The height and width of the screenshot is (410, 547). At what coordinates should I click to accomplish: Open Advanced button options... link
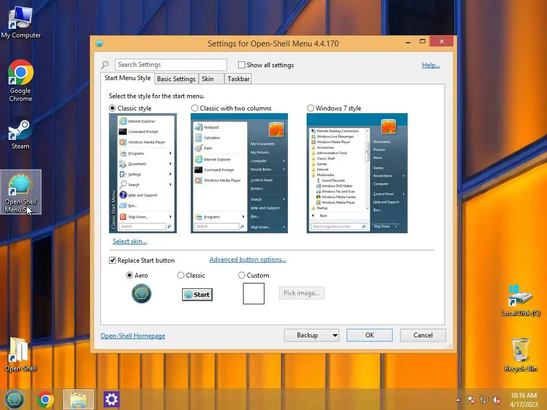coord(248,259)
